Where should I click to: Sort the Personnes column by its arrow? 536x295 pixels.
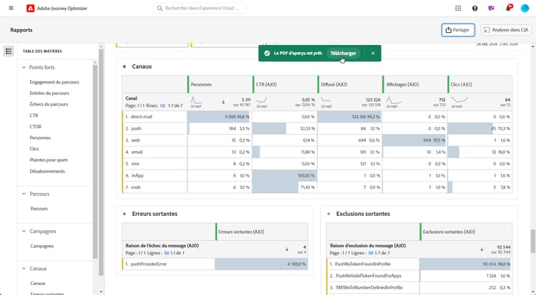tap(223, 101)
